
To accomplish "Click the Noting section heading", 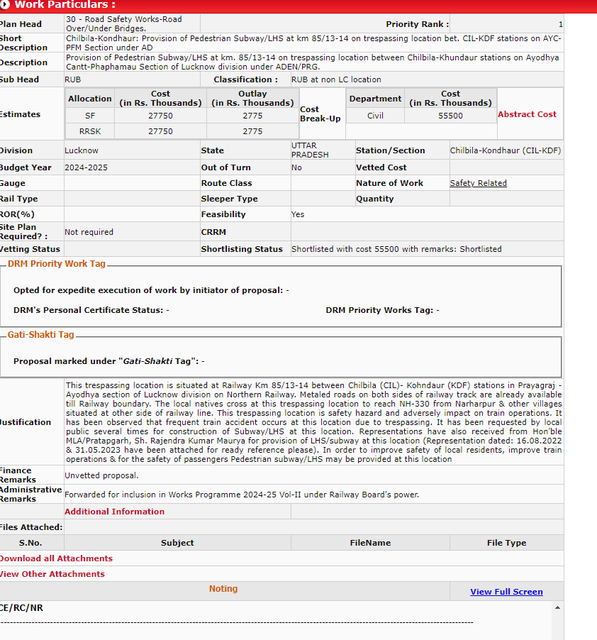I will (223, 589).
